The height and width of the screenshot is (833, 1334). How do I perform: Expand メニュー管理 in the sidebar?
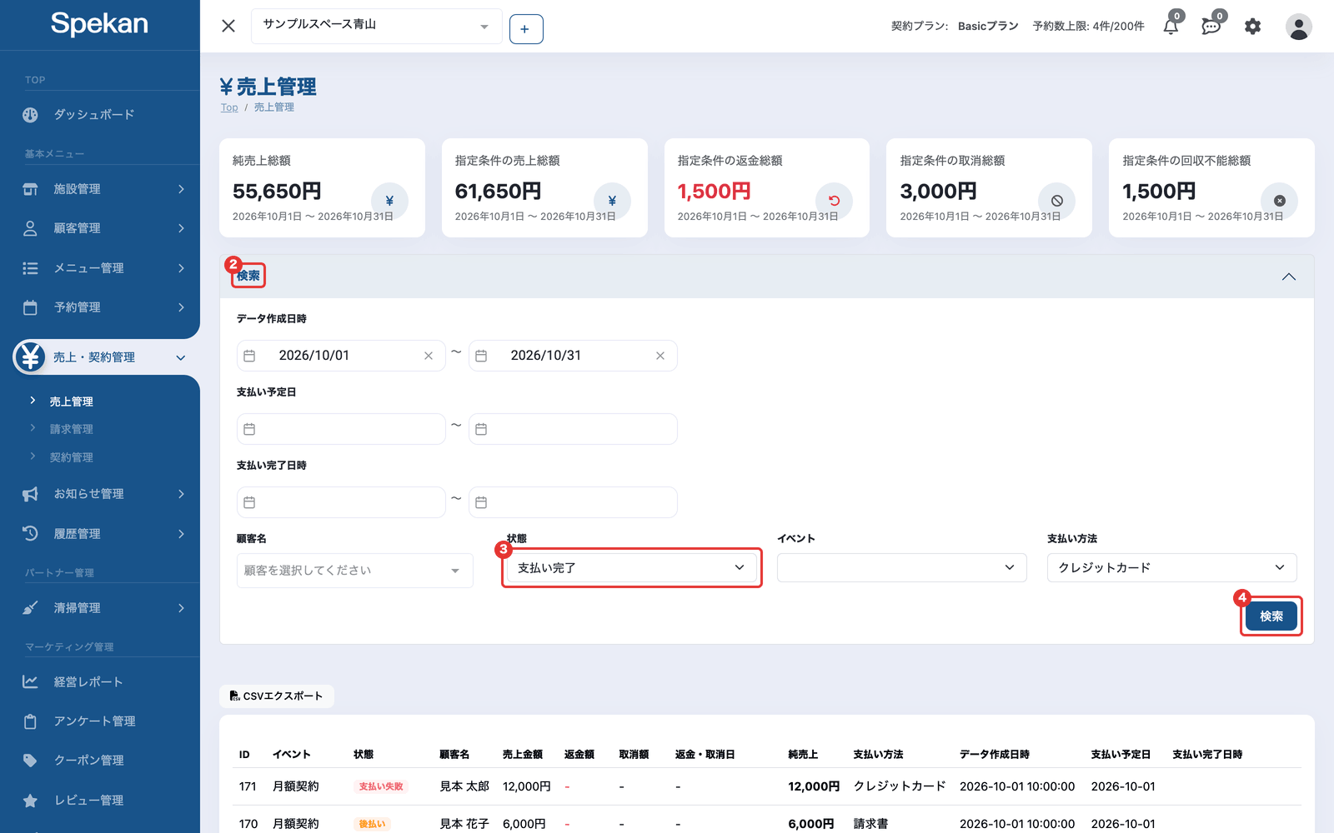[100, 268]
